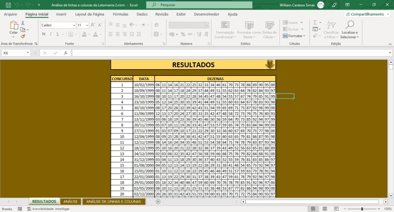394x212 pixels.
Task: Click the zoom out minus button
Action: [345, 209]
